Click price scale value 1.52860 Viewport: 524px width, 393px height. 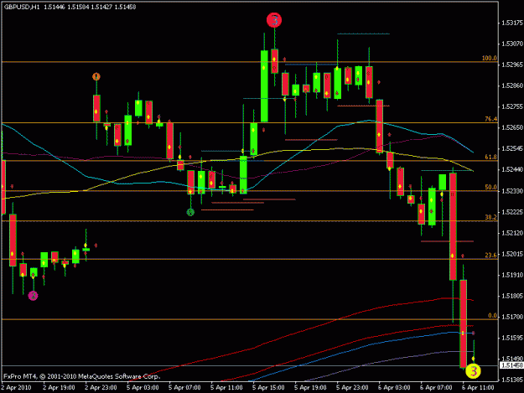coord(512,85)
